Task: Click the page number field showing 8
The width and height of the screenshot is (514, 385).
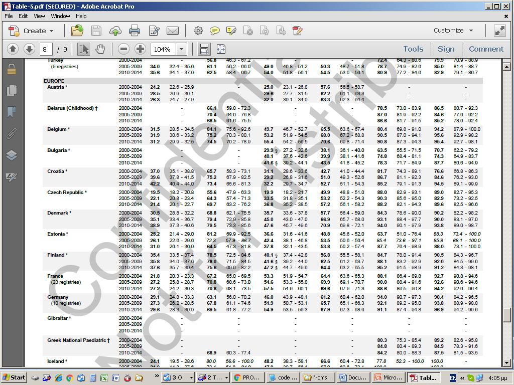Action: point(46,49)
